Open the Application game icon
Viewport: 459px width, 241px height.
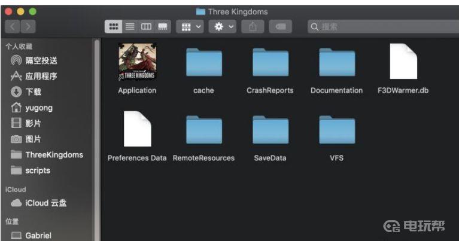click(137, 62)
